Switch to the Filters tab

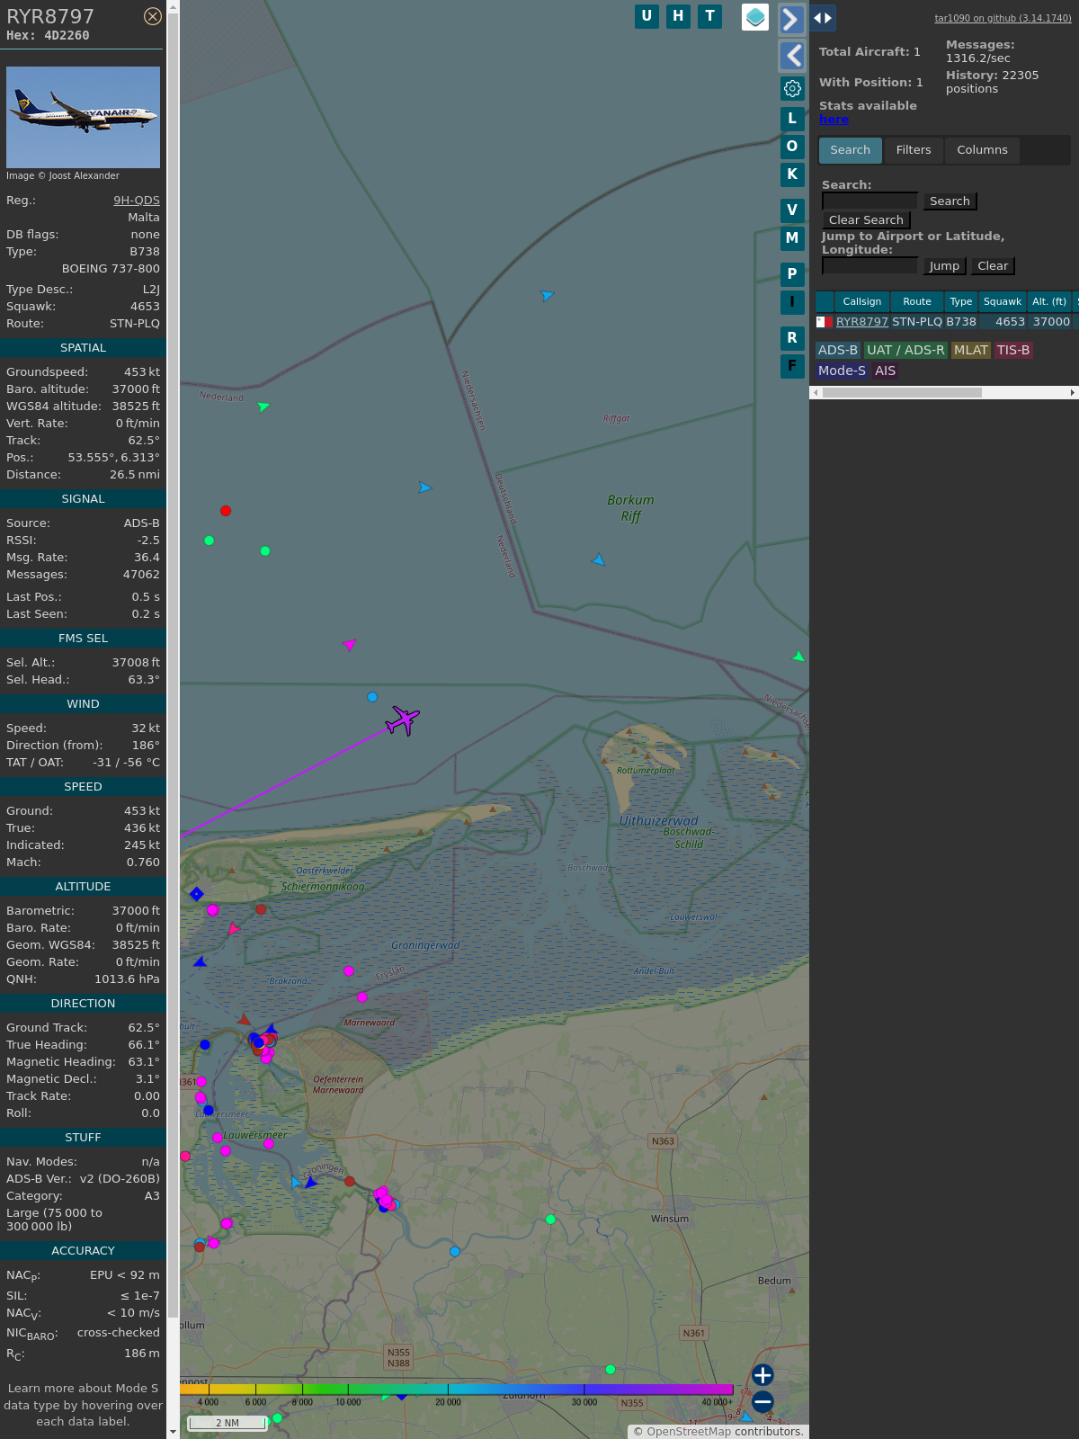tap(914, 150)
